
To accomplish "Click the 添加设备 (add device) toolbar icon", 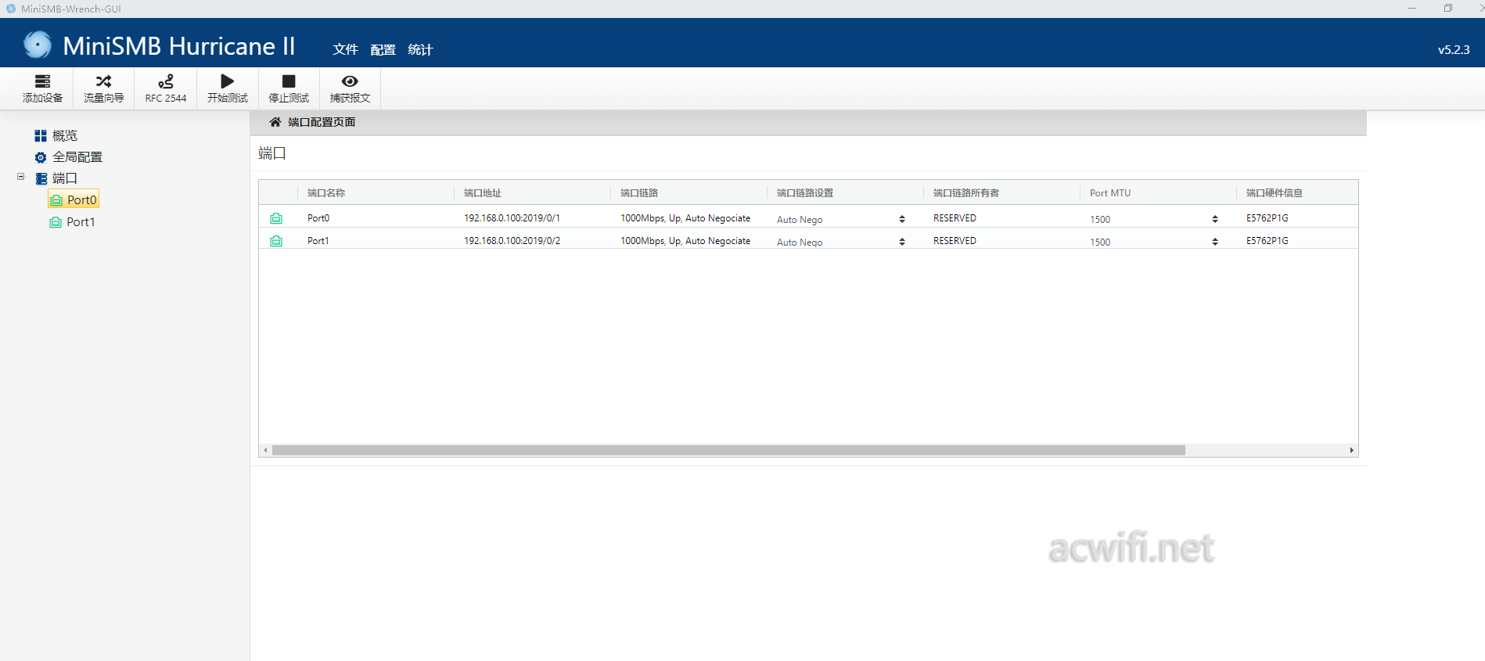I will (x=42, y=88).
